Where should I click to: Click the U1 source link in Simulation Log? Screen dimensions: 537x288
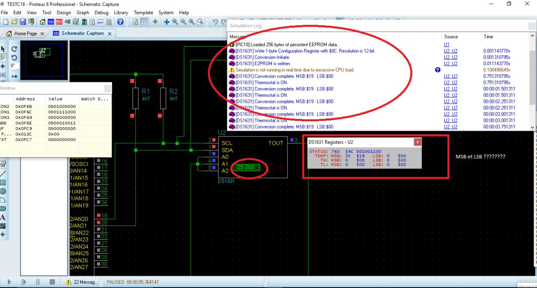click(446, 45)
